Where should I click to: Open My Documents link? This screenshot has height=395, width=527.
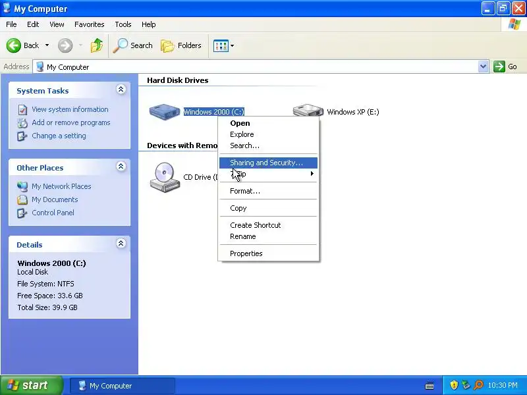point(55,199)
